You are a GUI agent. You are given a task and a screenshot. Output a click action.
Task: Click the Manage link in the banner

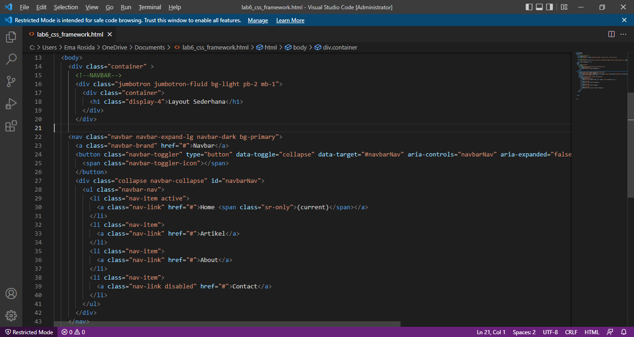coord(258,20)
